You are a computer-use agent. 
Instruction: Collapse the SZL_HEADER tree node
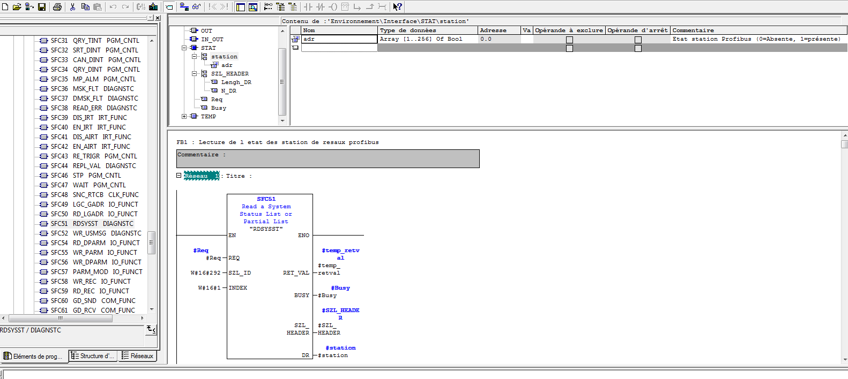coord(195,73)
